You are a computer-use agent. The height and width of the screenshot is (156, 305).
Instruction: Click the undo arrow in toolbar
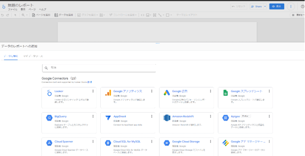point(2,15)
